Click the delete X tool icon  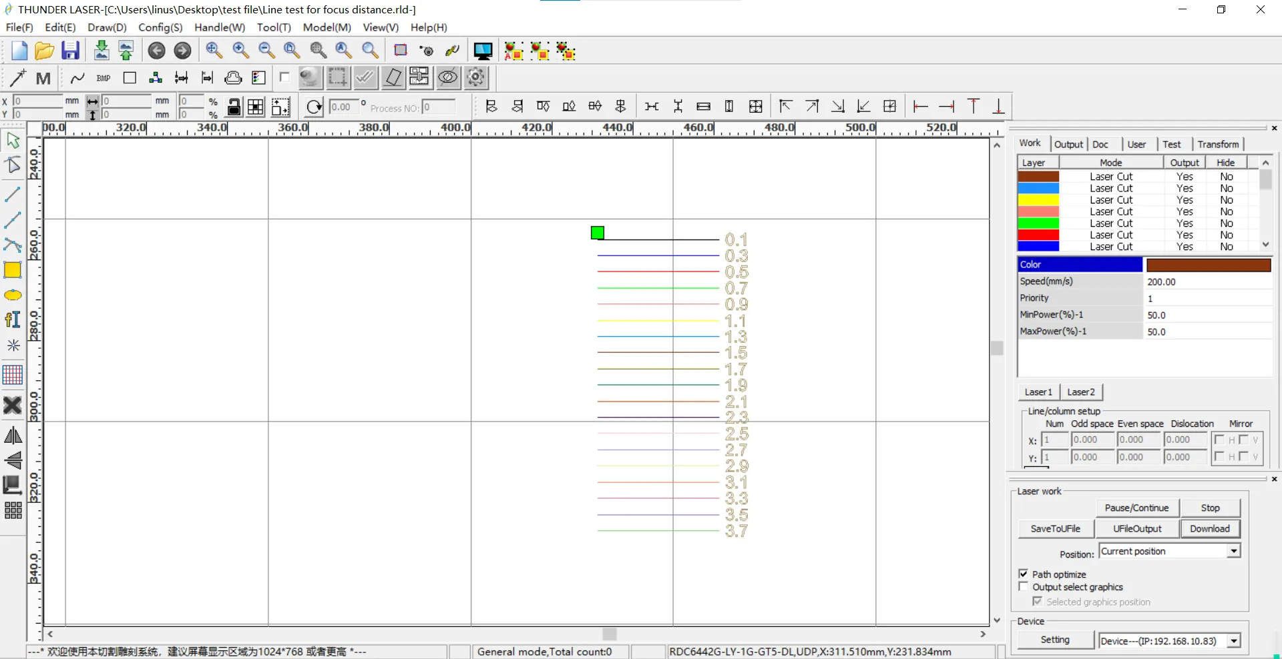pyautogui.click(x=13, y=405)
